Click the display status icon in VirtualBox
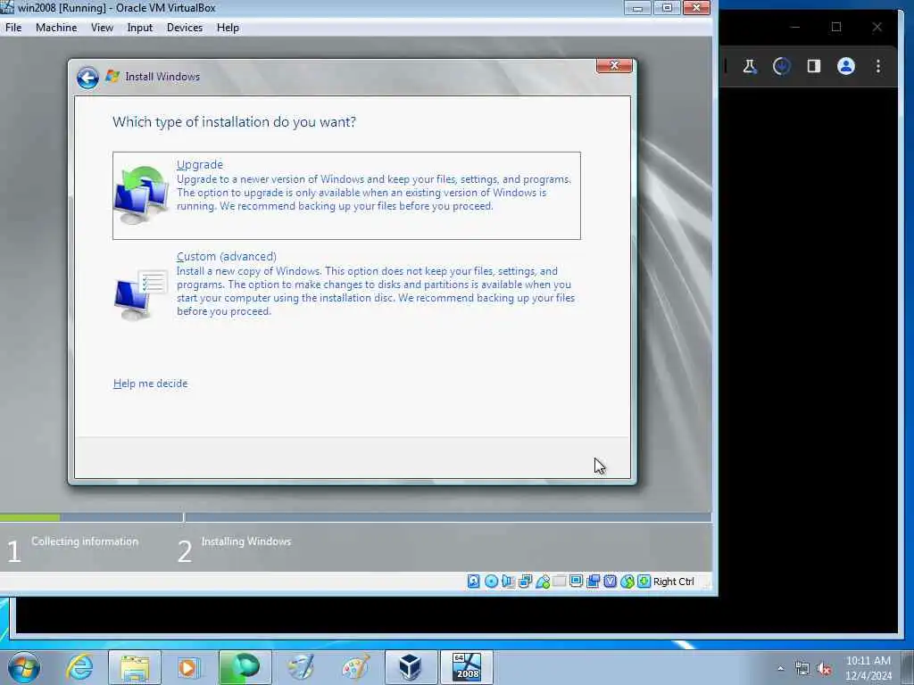This screenshot has height=685, width=914. click(576, 582)
